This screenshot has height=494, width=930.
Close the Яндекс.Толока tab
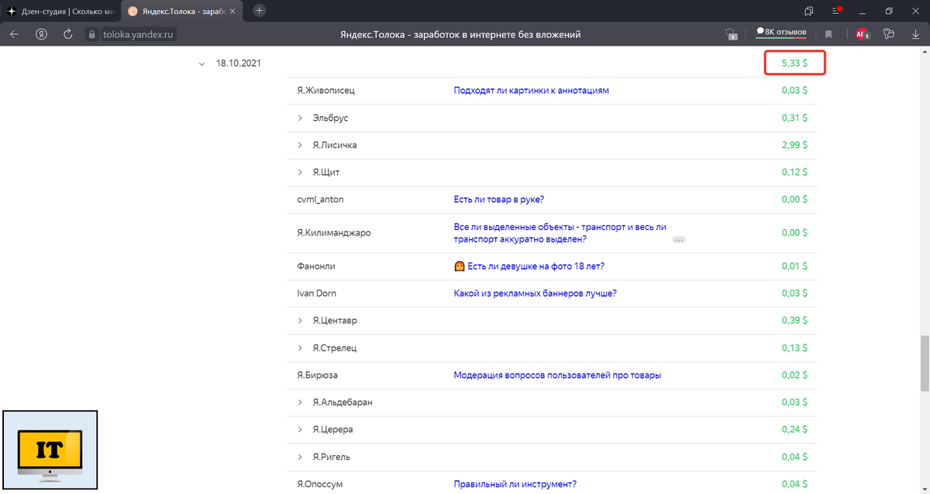(232, 11)
